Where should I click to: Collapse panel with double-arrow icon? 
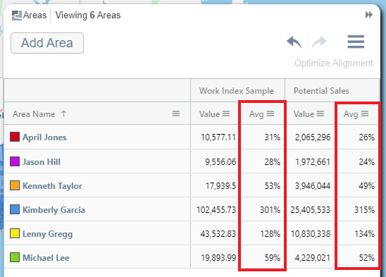pyautogui.click(x=369, y=15)
